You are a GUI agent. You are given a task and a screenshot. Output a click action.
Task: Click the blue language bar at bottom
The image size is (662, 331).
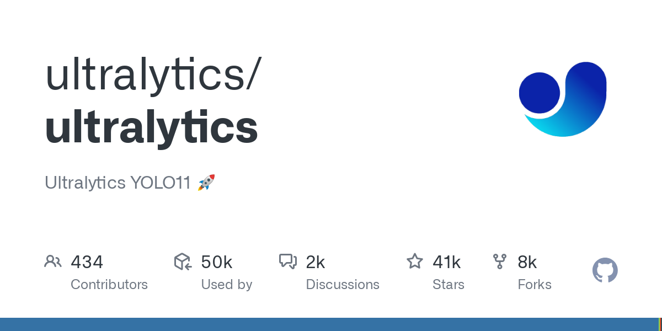[329, 324]
